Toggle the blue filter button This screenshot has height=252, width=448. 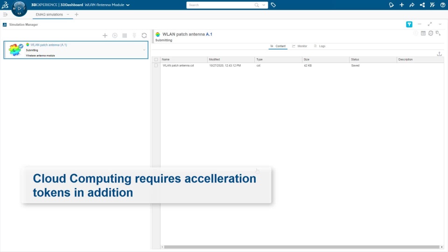tap(409, 24)
